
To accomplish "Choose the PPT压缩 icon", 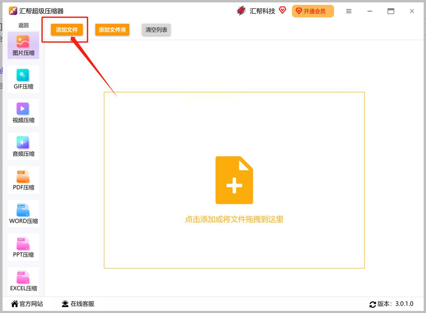I will [23, 243].
